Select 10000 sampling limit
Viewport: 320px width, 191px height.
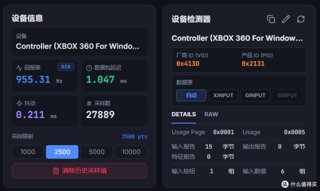coord(131,152)
